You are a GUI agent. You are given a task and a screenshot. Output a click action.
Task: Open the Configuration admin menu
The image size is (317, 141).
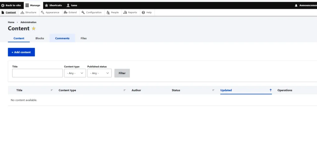91,12
